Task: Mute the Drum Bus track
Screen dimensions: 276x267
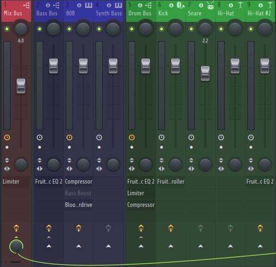Action: pyautogui.click(x=132, y=29)
